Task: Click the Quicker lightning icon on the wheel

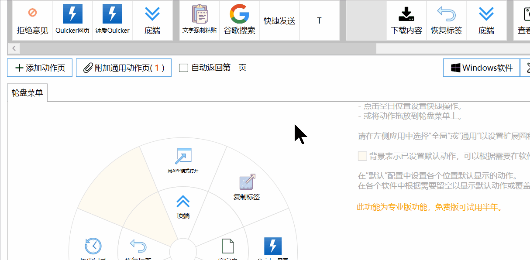Action: (273, 246)
